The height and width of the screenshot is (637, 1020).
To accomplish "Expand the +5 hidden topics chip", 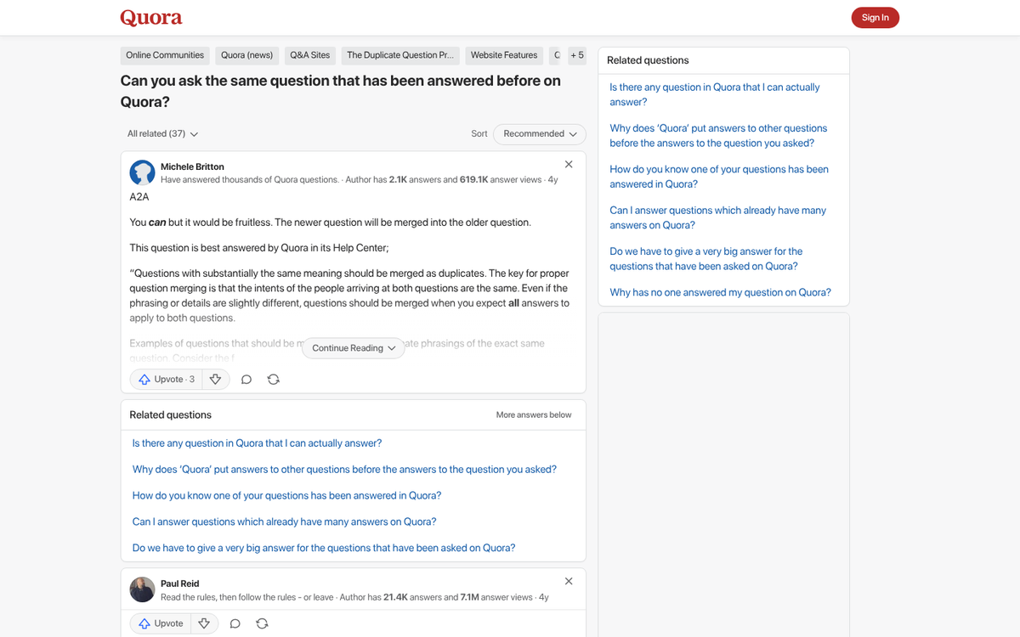I will click(577, 54).
